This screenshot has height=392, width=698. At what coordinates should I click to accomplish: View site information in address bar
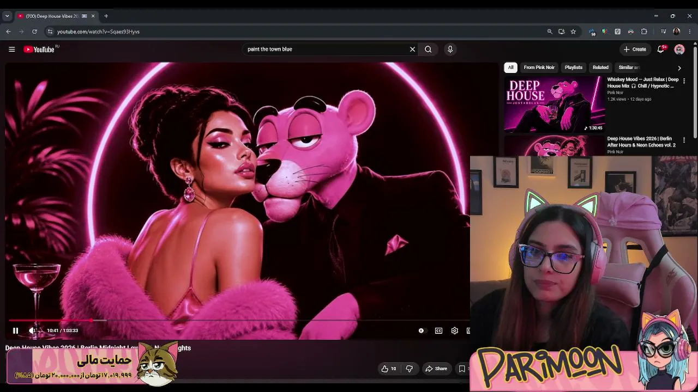coord(50,32)
